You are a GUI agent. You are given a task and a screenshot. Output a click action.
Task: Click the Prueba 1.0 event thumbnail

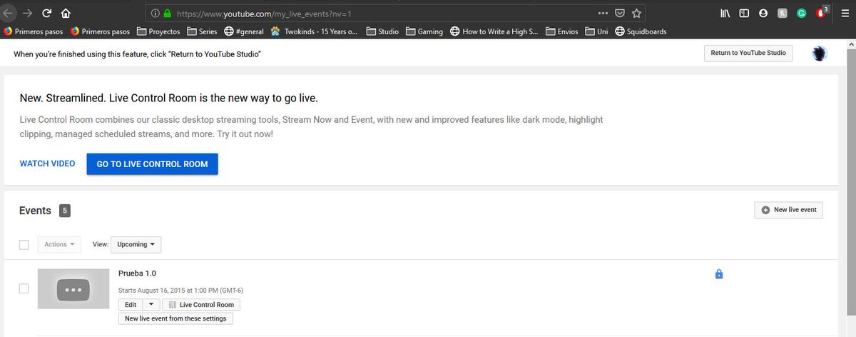73,288
